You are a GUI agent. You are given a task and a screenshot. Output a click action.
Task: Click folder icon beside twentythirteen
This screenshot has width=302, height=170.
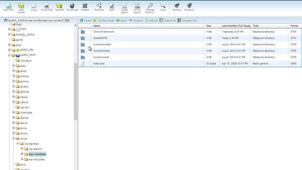(83, 51)
